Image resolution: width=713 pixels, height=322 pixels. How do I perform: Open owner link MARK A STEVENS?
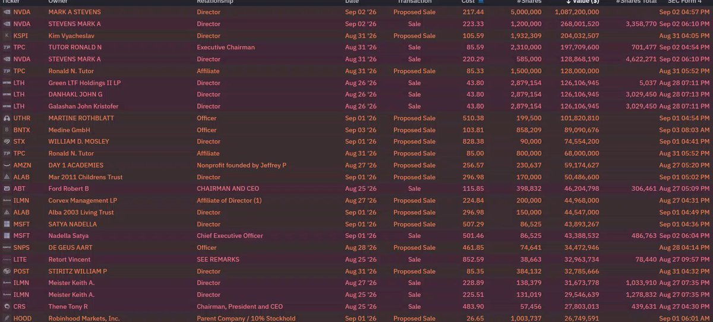(x=75, y=12)
